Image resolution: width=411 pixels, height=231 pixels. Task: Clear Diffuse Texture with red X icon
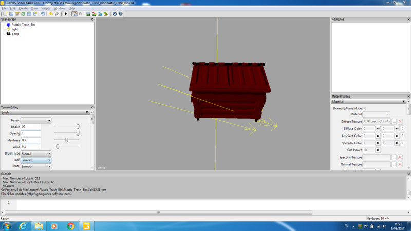point(400,121)
